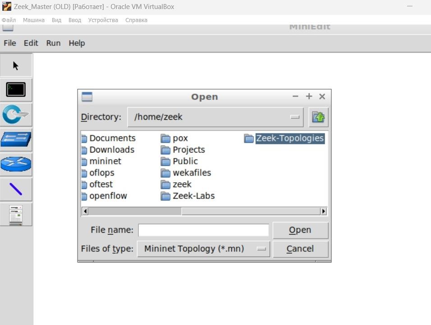Image resolution: width=431 pixels, height=325 pixels.
Task: Select the lowercase zeek folder
Action: [176, 184]
